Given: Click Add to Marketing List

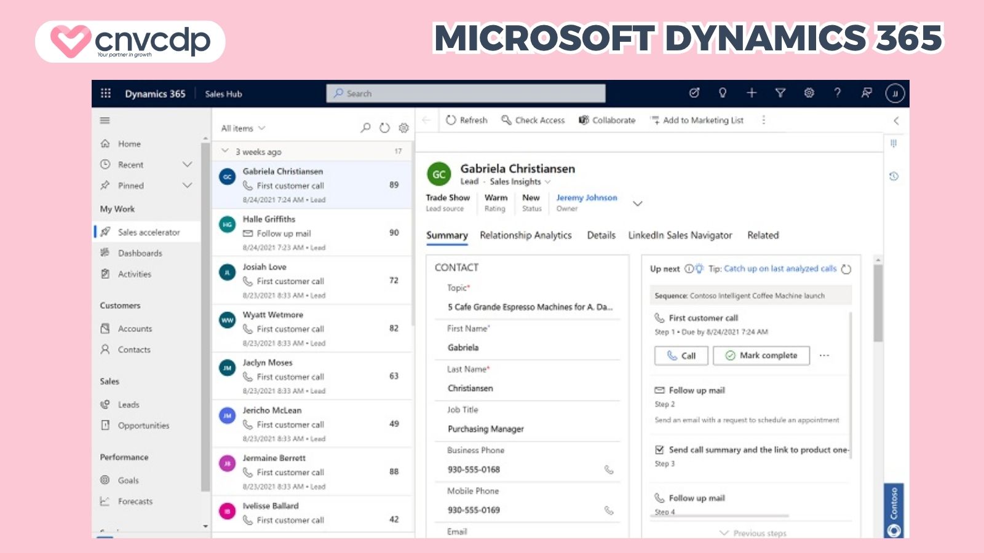Looking at the screenshot, I should 697,120.
